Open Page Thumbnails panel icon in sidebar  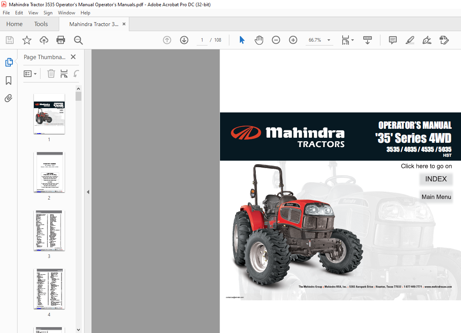[x=9, y=62]
